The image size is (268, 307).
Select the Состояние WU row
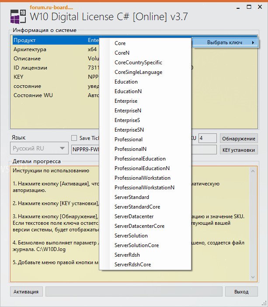56,95
